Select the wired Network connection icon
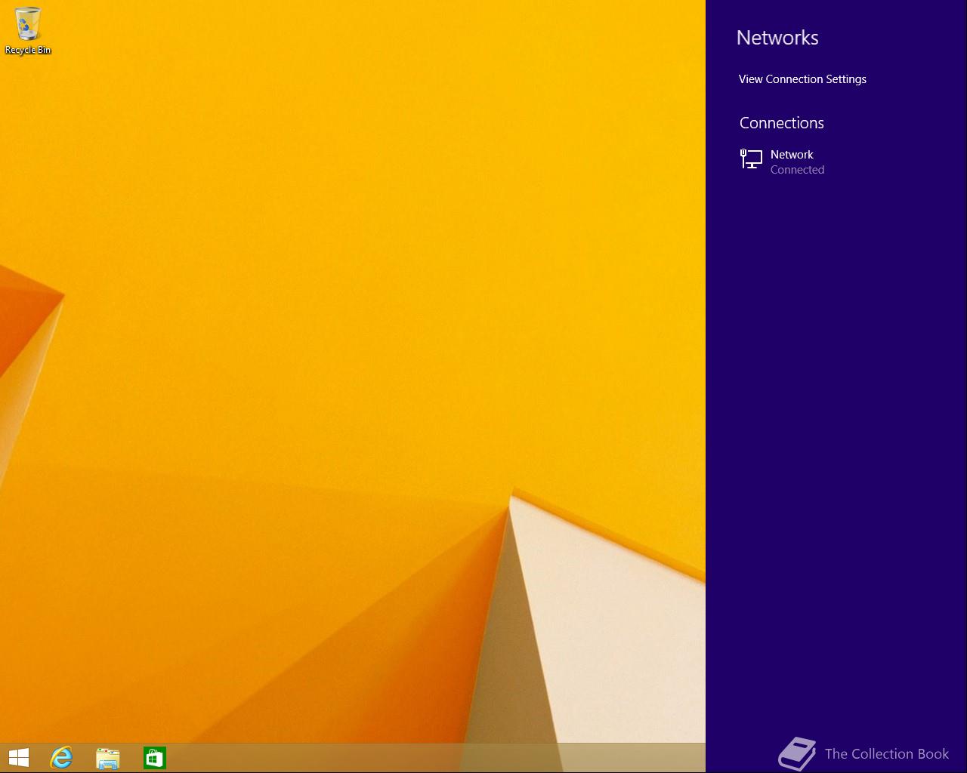The height and width of the screenshot is (773, 967). tap(751, 159)
